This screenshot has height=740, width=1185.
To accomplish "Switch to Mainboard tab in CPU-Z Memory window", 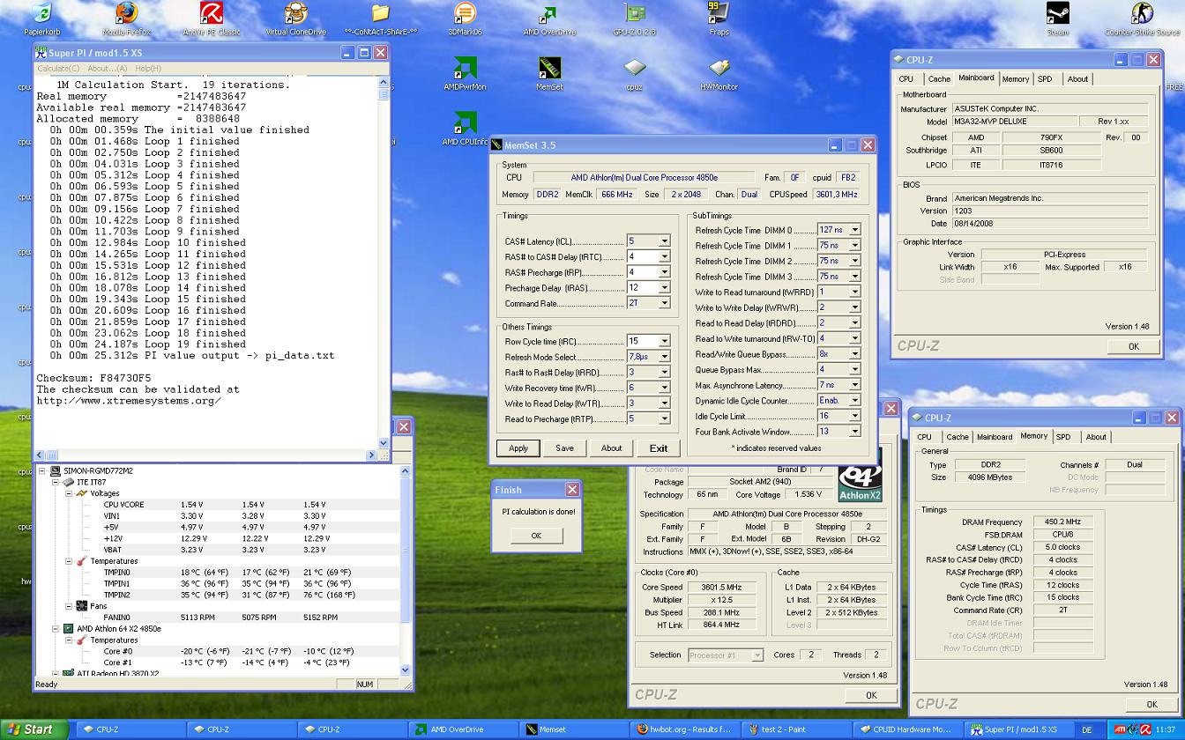I will 995,437.
